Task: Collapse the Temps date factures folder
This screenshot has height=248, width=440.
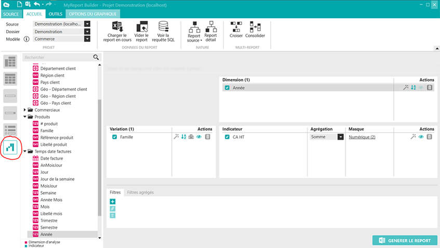Action: click(x=25, y=151)
